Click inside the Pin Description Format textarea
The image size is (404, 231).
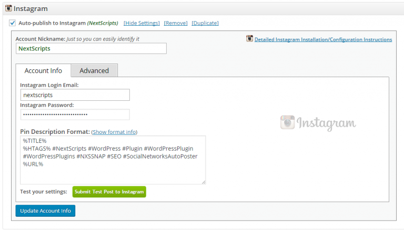point(113,160)
